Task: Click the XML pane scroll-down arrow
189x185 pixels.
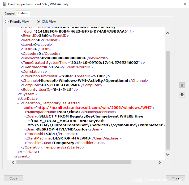Action: [x=167, y=154]
